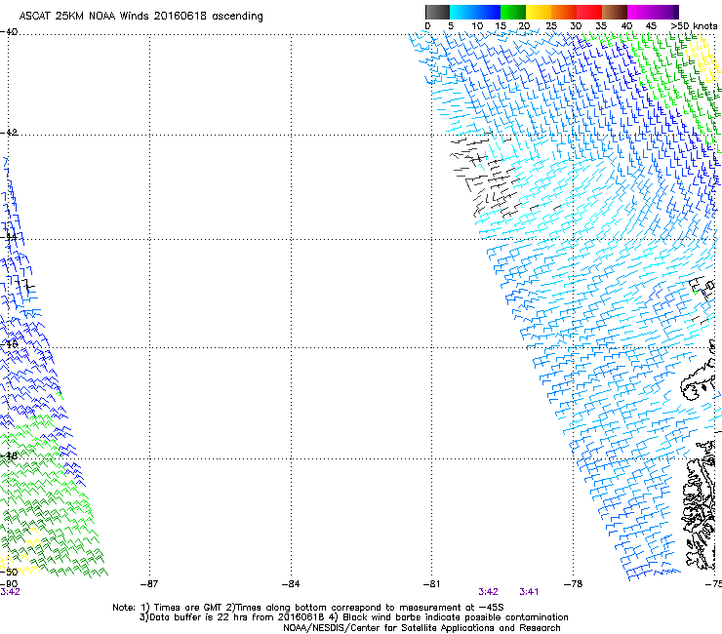722x634 pixels.
Task: Click the '10' legend scale label
Action: (477, 26)
